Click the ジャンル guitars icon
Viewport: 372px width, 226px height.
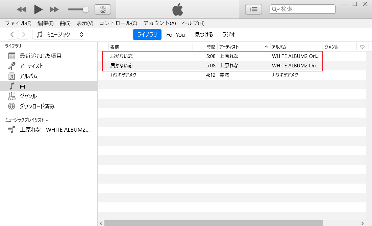11,96
